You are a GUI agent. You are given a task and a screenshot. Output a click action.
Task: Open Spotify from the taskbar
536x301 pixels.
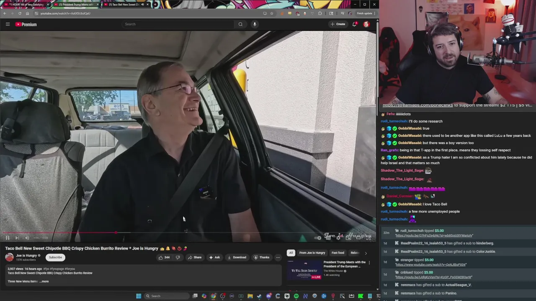(x=296, y=296)
